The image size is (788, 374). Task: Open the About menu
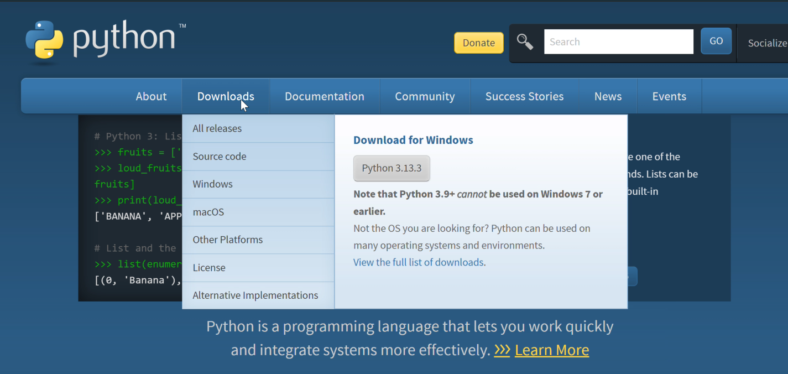pyautogui.click(x=151, y=96)
